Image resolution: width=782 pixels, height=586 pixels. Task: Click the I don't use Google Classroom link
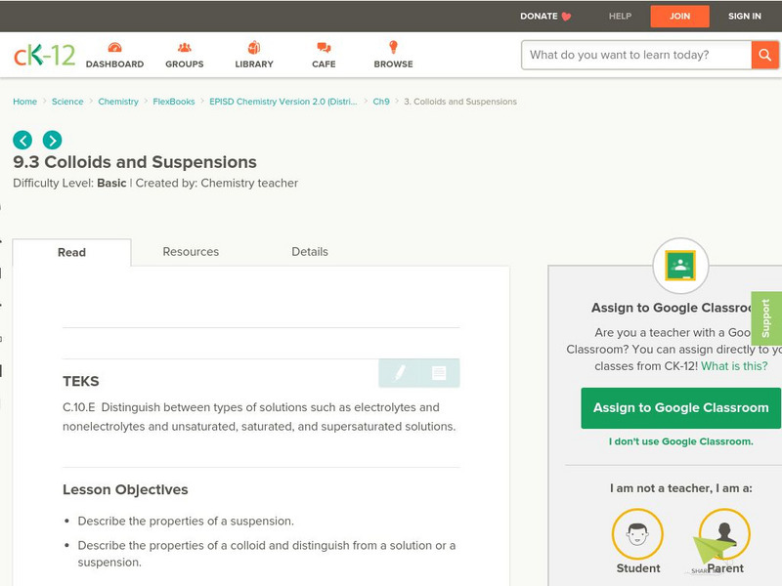tap(681, 442)
